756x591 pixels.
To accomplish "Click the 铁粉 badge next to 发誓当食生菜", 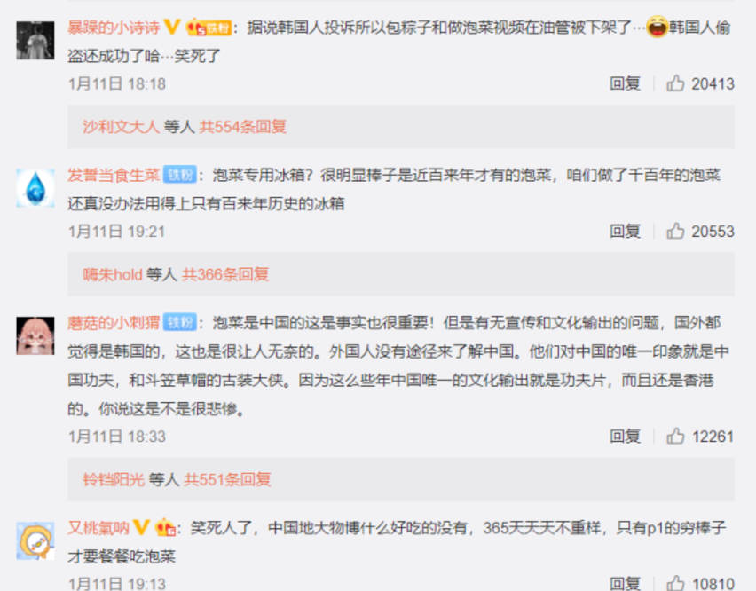I will (180, 175).
